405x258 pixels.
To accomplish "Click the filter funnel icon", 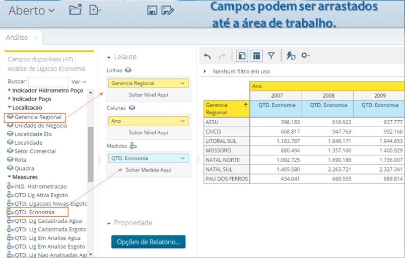I will coord(271,56).
